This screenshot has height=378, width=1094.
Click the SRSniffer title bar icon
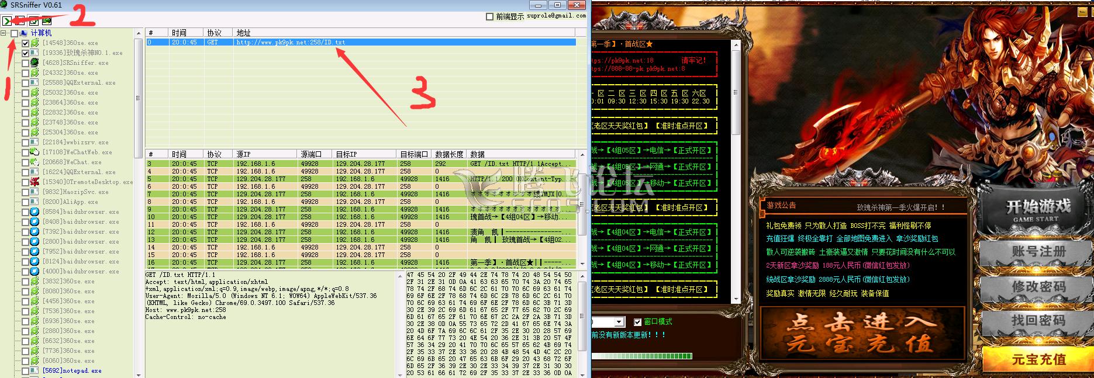pos(5,5)
